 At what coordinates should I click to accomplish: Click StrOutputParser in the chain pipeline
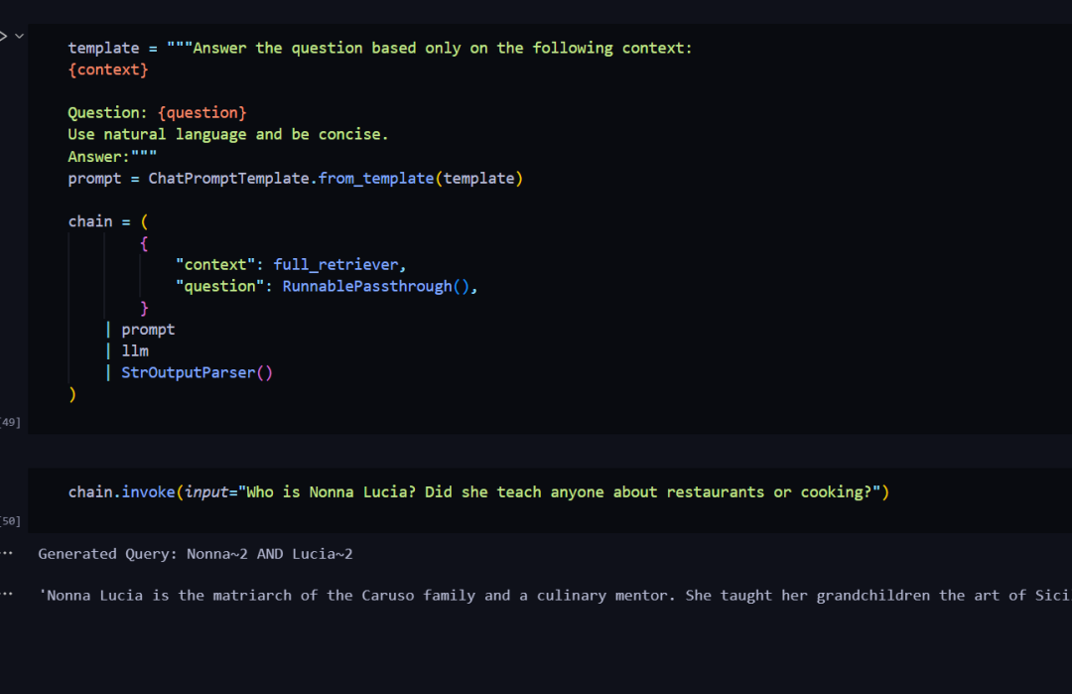pyautogui.click(x=188, y=372)
